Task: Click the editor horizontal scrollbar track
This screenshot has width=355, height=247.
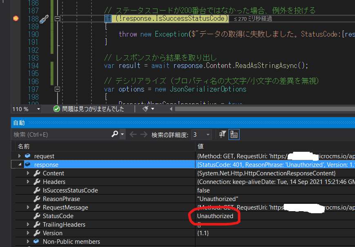Action: click(264, 109)
